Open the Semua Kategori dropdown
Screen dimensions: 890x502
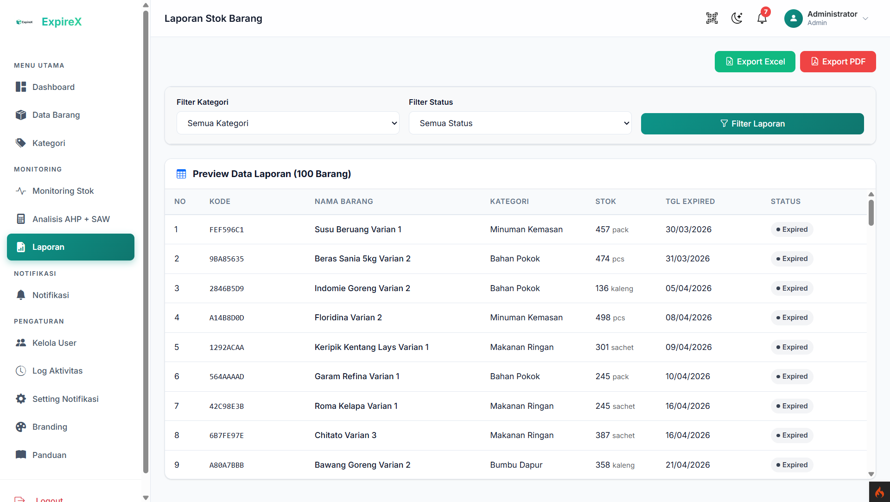click(x=288, y=123)
